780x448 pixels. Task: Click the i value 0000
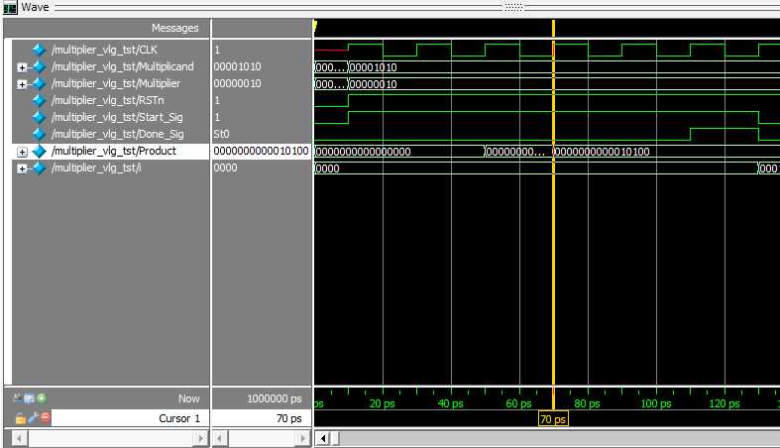click(225, 168)
